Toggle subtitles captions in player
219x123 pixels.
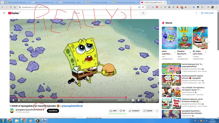click(133, 100)
